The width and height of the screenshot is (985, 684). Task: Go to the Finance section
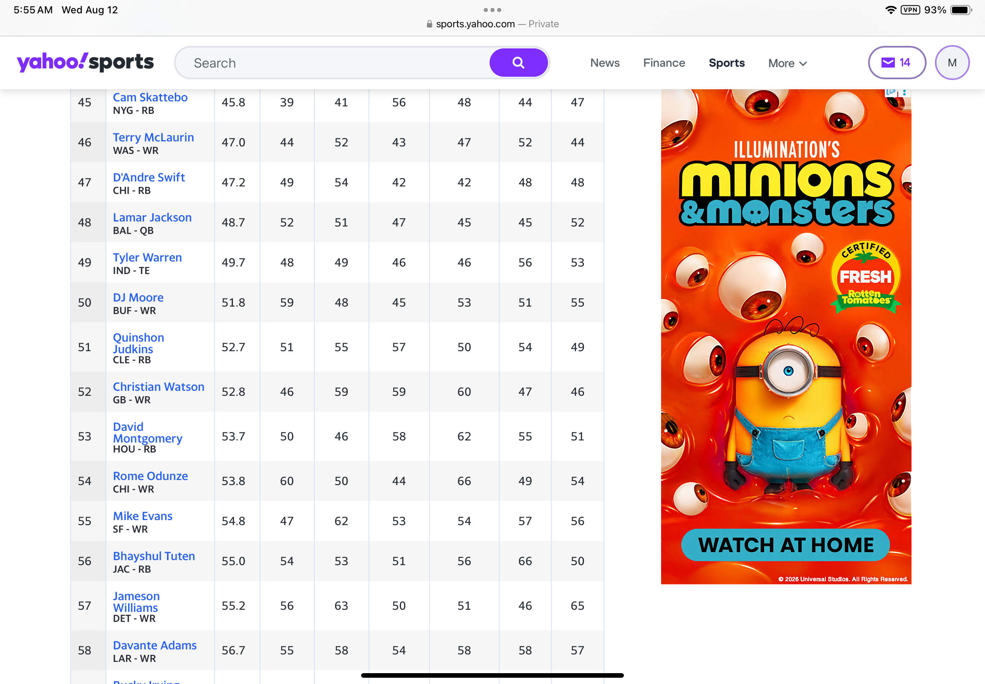(x=664, y=63)
